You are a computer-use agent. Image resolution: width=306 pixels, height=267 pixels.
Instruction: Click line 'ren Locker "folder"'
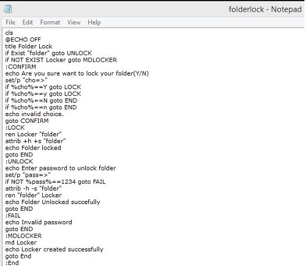click(34, 134)
